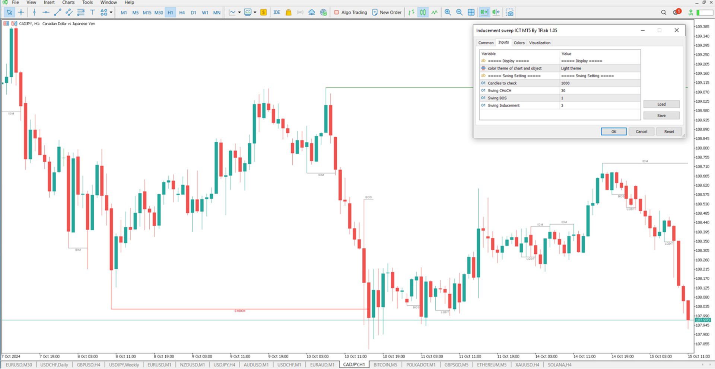715x369 pixels.
Task: Open the Charts menu
Action: 68,3
